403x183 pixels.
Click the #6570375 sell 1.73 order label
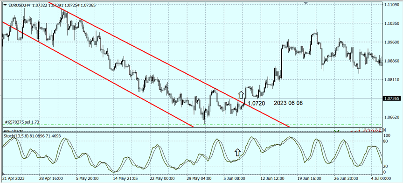point(22,122)
